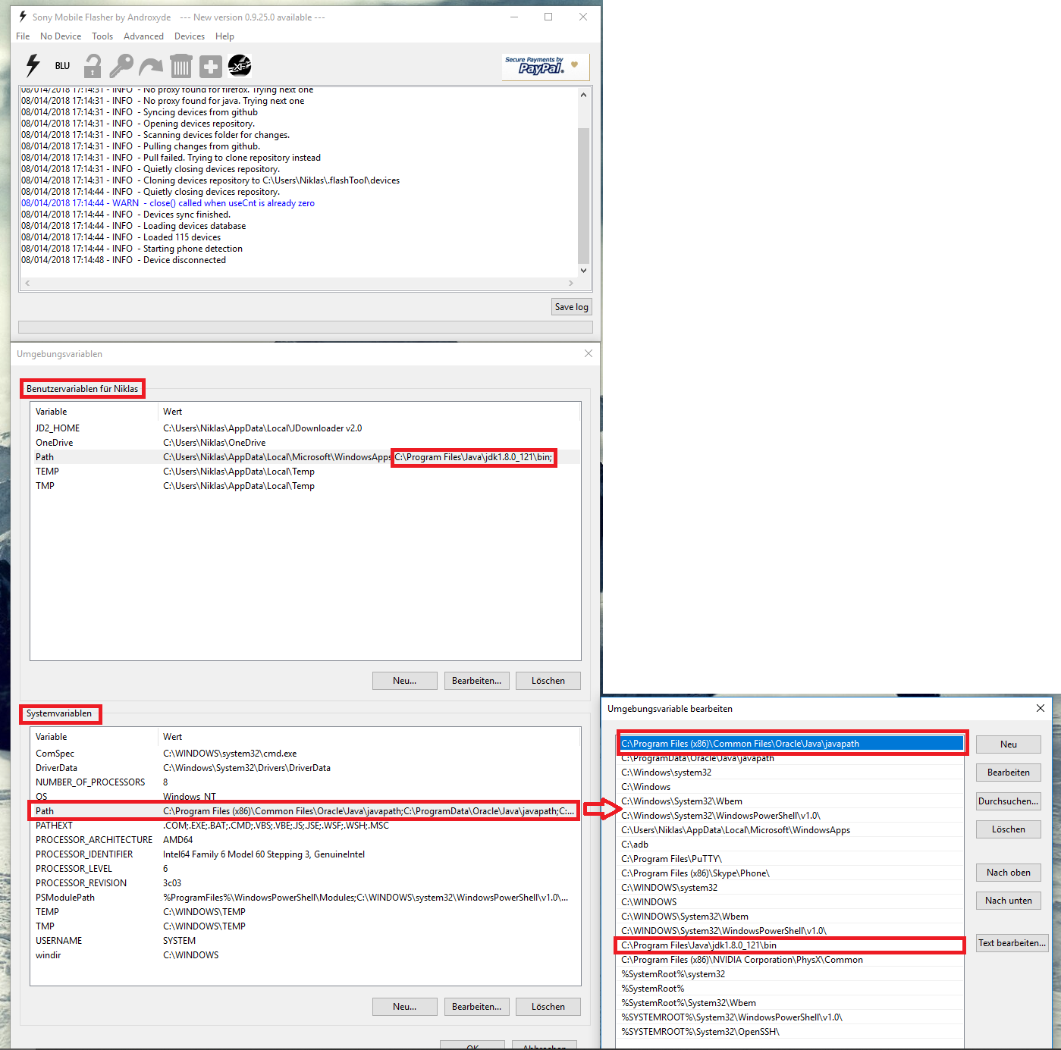This screenshot has width=1061, height=1050.
Task: Select PROCESSOR_ARCHITECTURE row
Action: point(305,840)
